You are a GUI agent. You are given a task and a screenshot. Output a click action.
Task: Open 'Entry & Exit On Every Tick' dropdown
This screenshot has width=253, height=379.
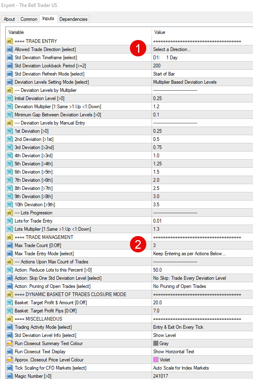202,327
